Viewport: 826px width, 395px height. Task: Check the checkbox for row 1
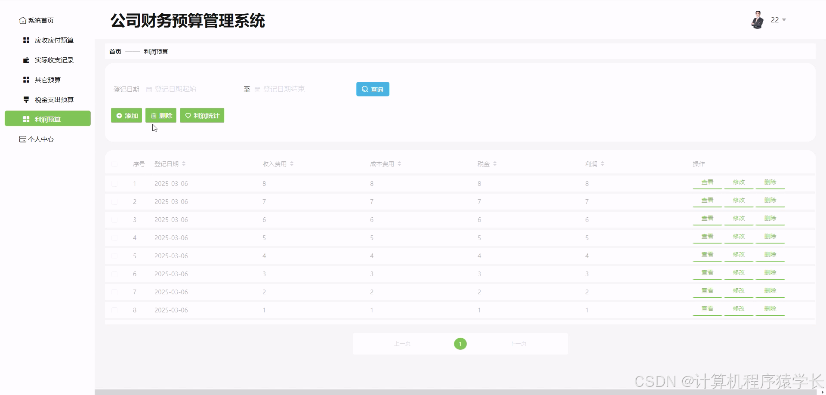click(115, 184)
